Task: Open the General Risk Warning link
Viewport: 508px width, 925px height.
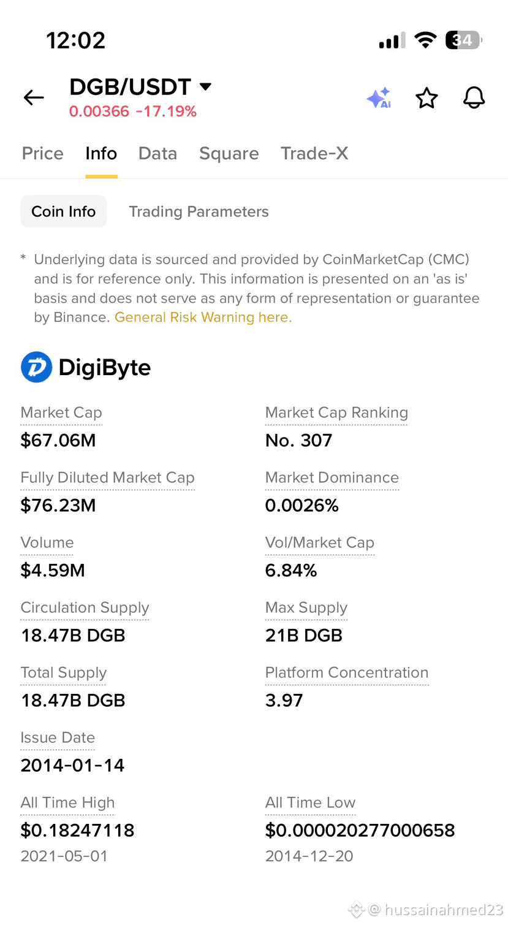Action: (203, 318)
